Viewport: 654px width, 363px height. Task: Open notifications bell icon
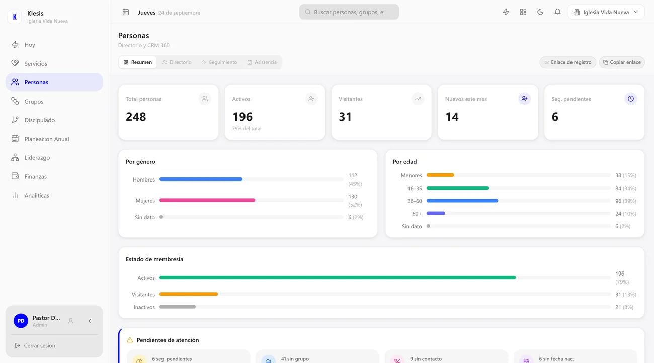click(x=557, y=12)
